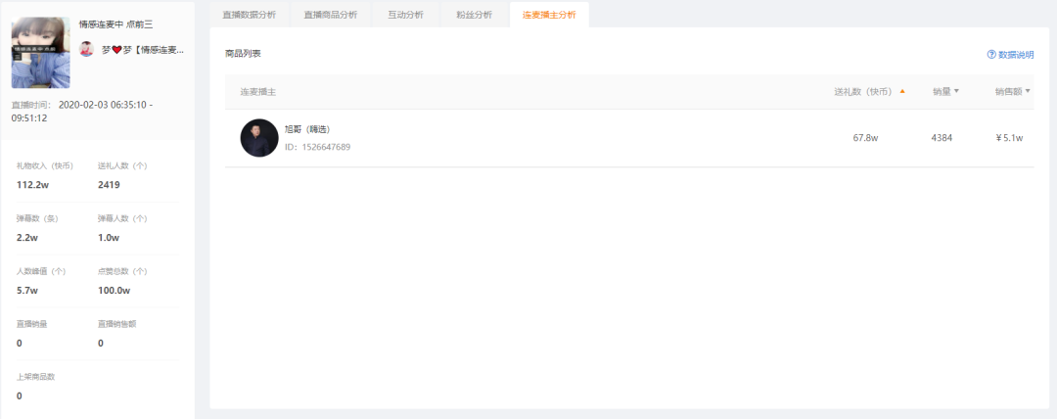Select the ID: 1526647689 text
This screenshot has height=419, width=1057.
(x=317, y=147)
